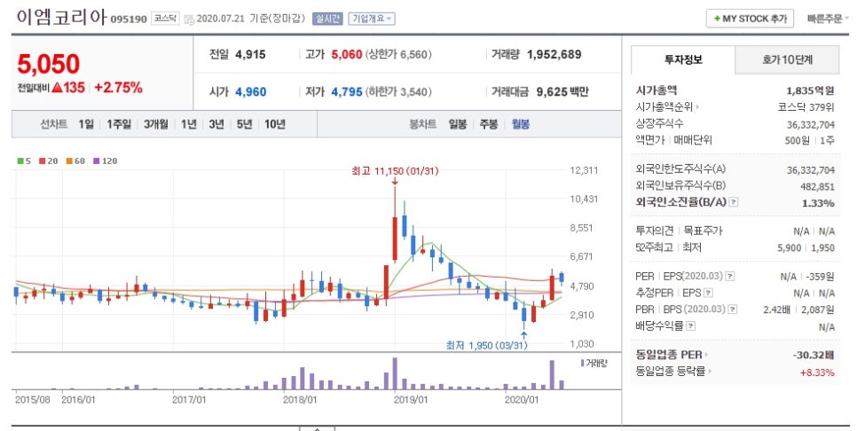Open help icon next to PBR BPS(2020.03)
This screenshot has width=857, height=431.
(x=732, y=310)
